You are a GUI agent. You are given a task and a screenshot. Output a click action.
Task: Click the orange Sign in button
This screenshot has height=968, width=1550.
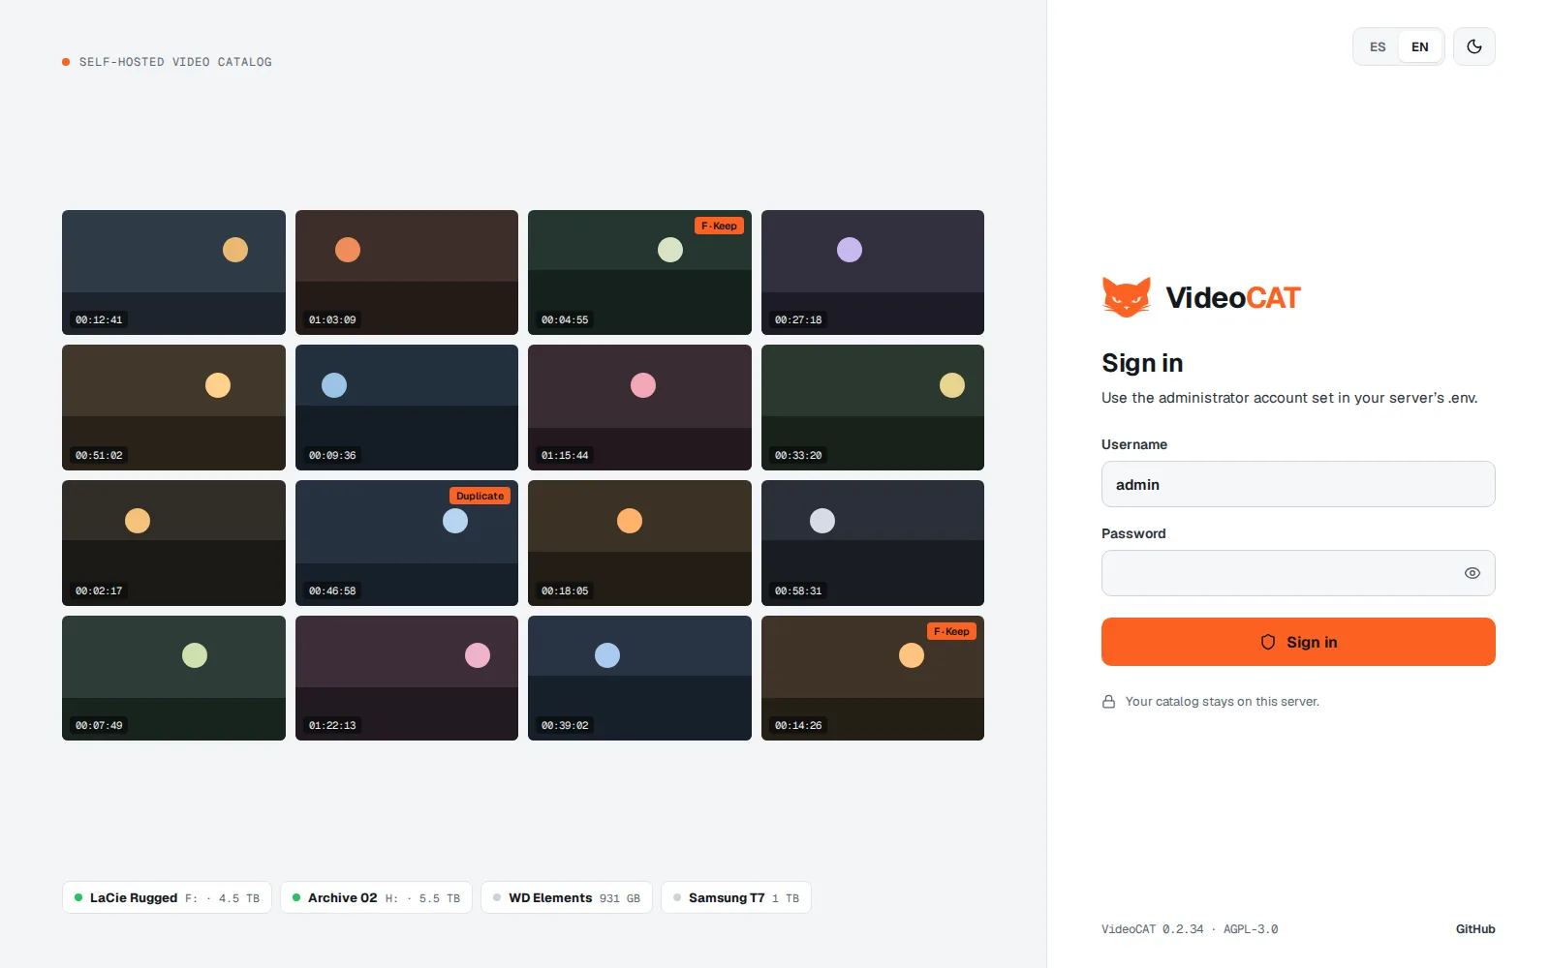(1298, 642)
